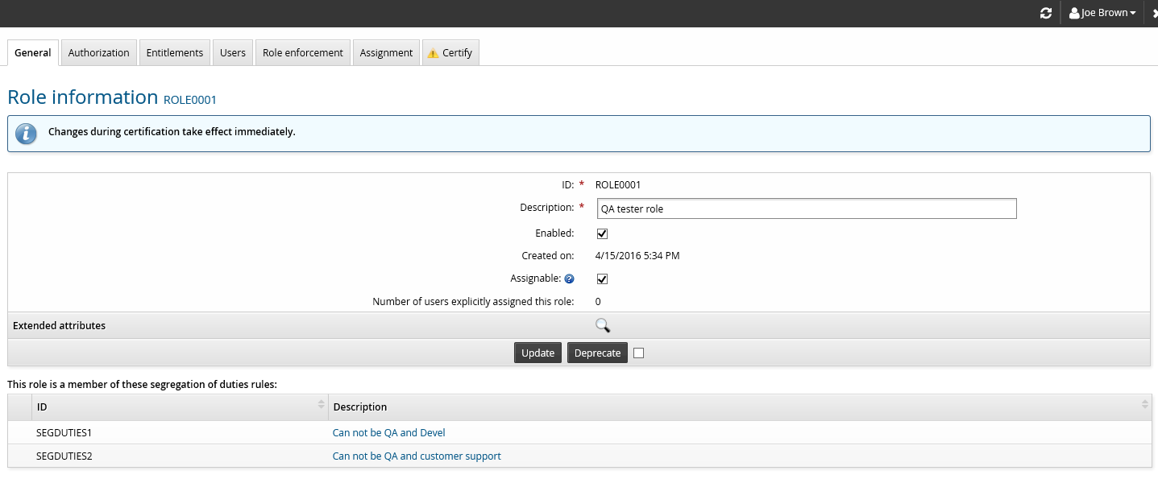Image resolution: width=1158 pixels, height=483 pixels.
Task: Toggle the Assignable checkbox
Action: [x=602, y=279]
